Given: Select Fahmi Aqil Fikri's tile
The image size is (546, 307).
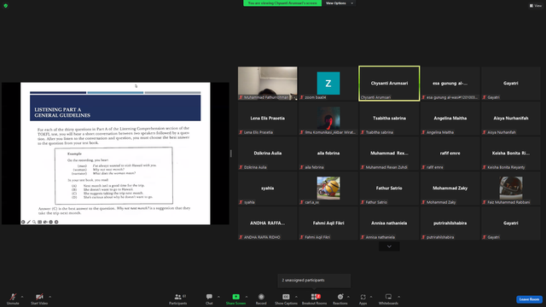Looking at the screenshot, I should click(x=328, y=223).
